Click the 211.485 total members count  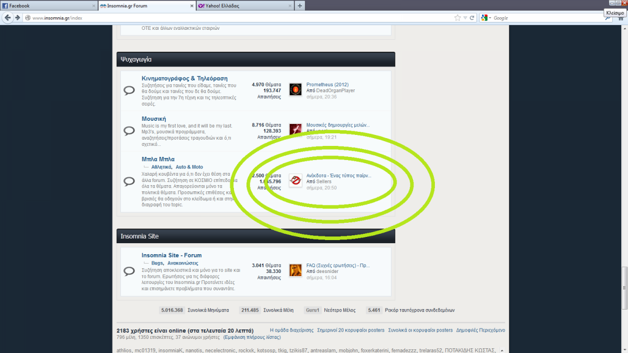tap(250, 310)
